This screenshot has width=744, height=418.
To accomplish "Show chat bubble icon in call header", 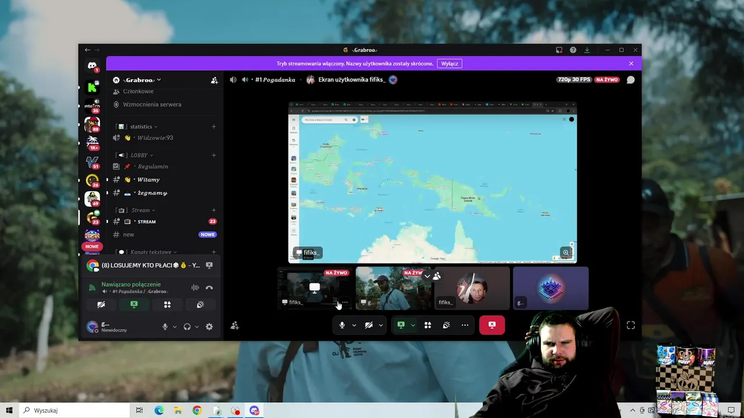I will (631, 80).
